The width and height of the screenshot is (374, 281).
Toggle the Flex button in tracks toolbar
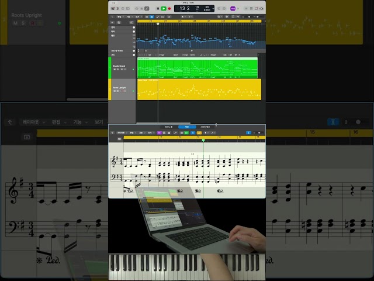(163, 17)
